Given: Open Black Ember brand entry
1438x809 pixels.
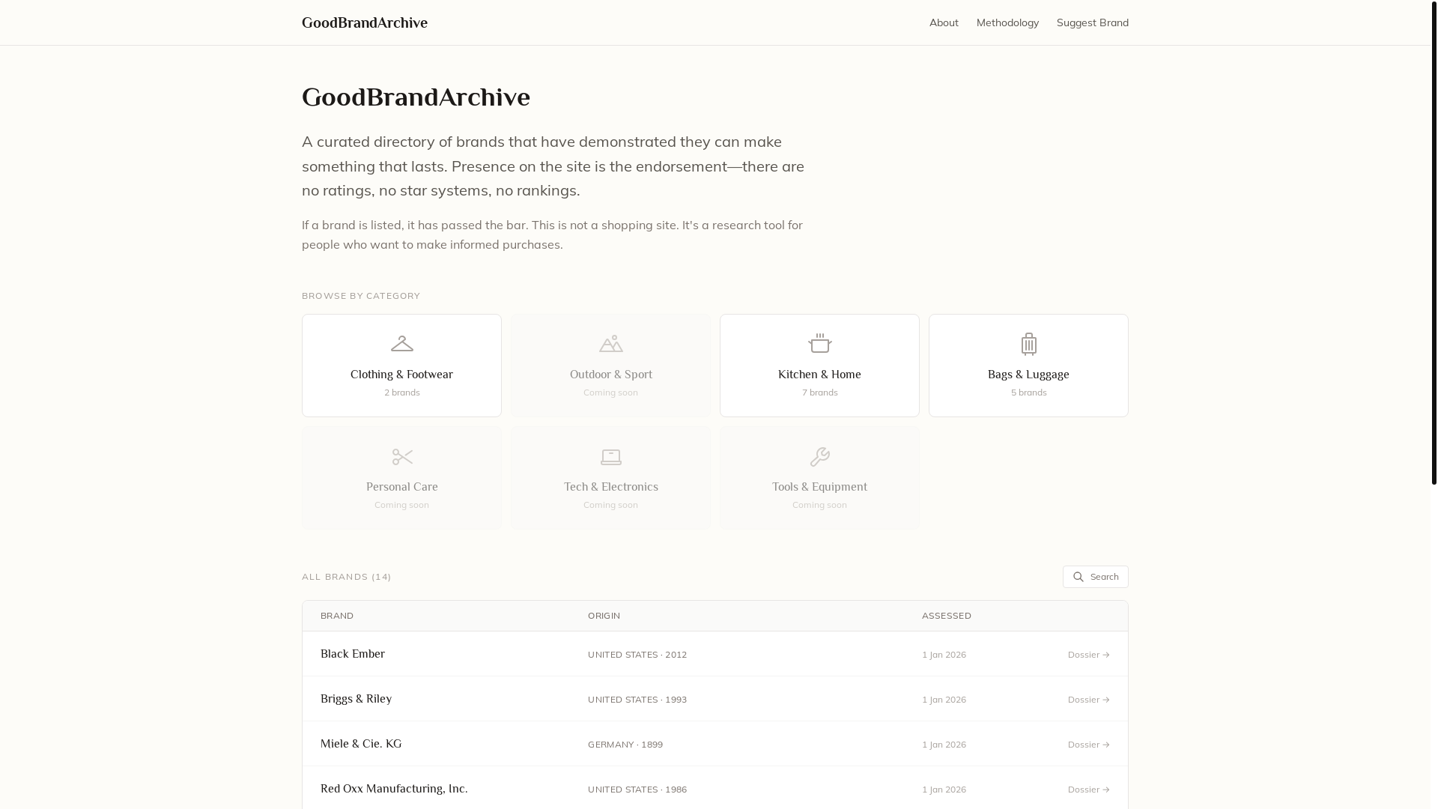Looking at the screenshot, I should click(x=353, y=654).
